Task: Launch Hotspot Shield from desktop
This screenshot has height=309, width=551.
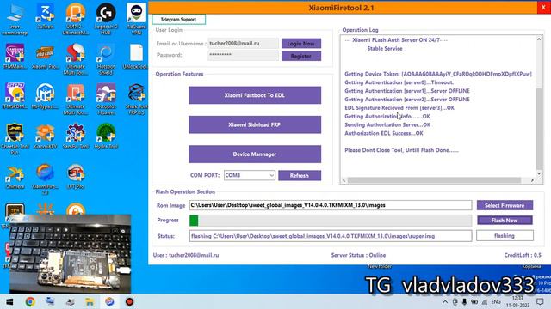Action: [x=106, y=59]
